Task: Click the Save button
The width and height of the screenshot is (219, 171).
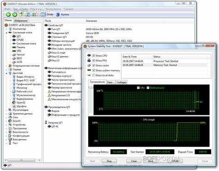Action: click(x=151, y=161)
